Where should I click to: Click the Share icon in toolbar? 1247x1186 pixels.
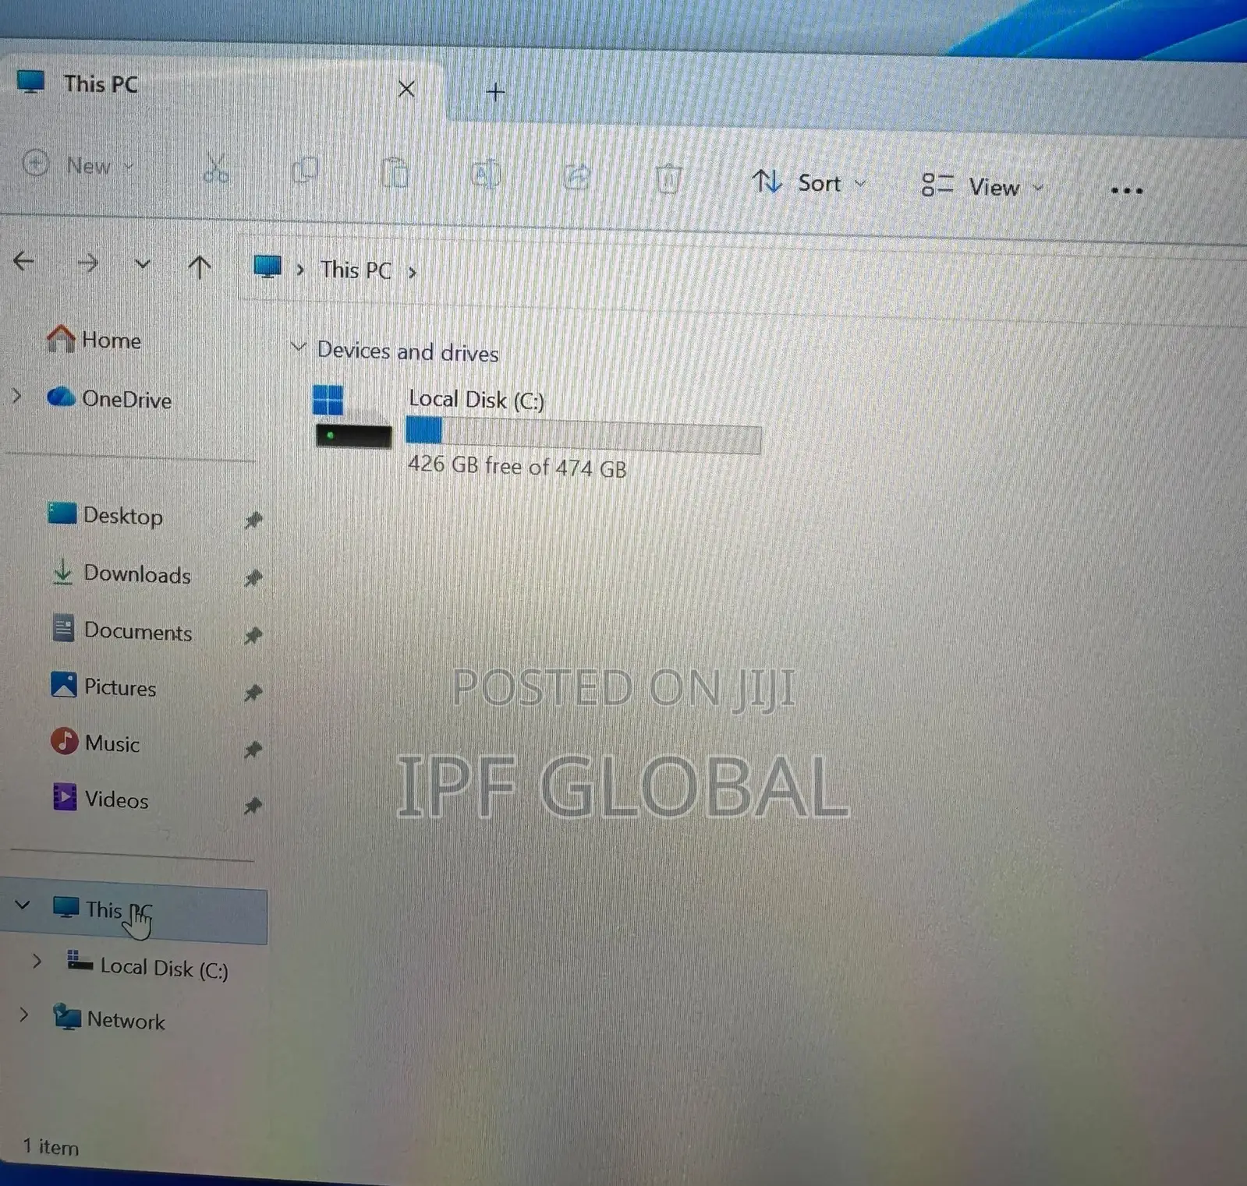[x=577, y=177]
